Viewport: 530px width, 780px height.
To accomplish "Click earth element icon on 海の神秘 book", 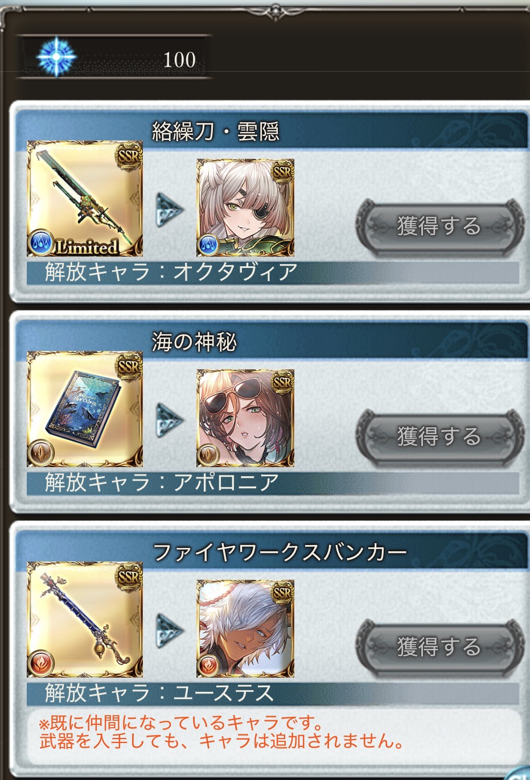I will (x=41, y=454).
